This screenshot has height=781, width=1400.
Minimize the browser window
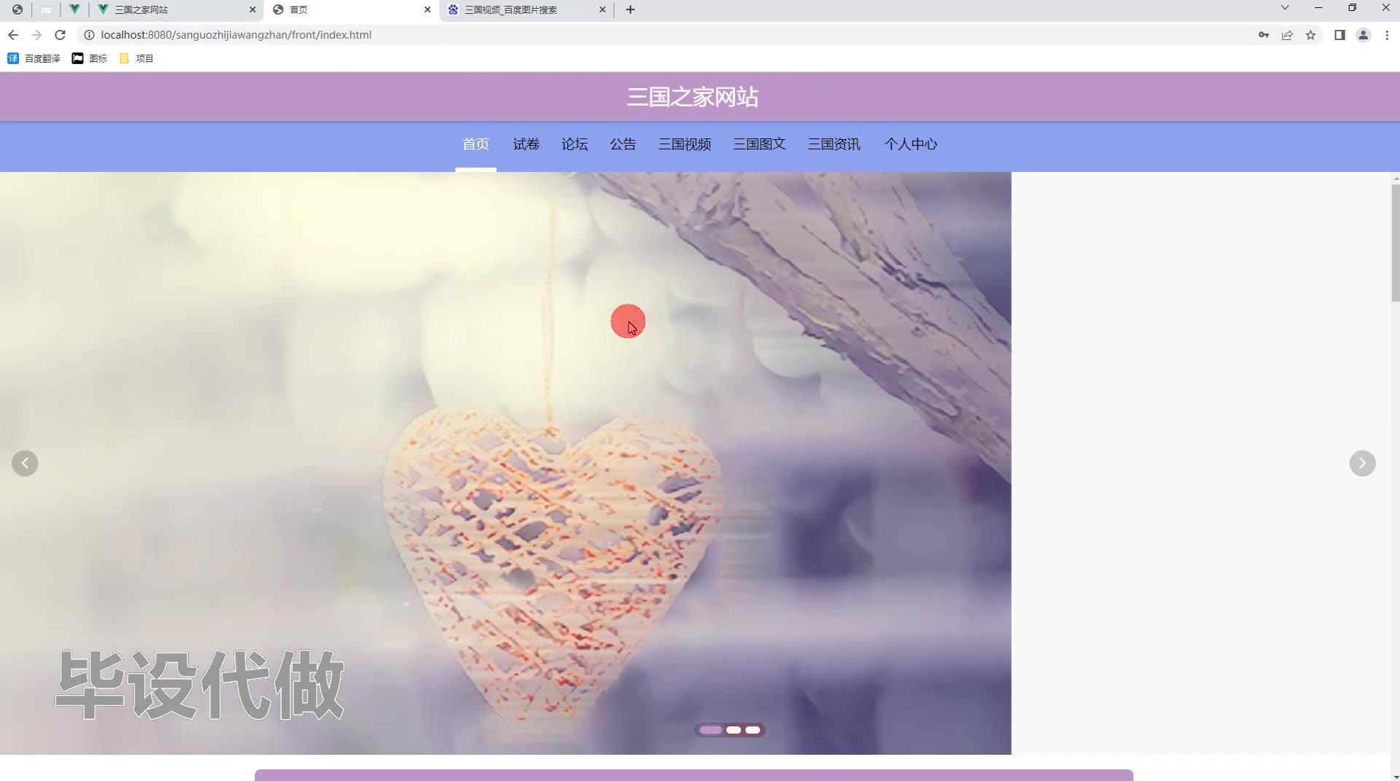tap(1318, 8)
